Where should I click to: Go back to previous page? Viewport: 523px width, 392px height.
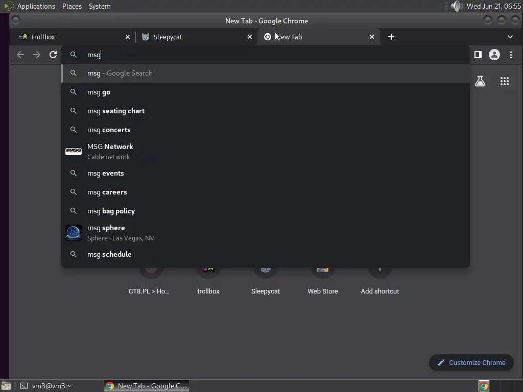pos(20,55)
